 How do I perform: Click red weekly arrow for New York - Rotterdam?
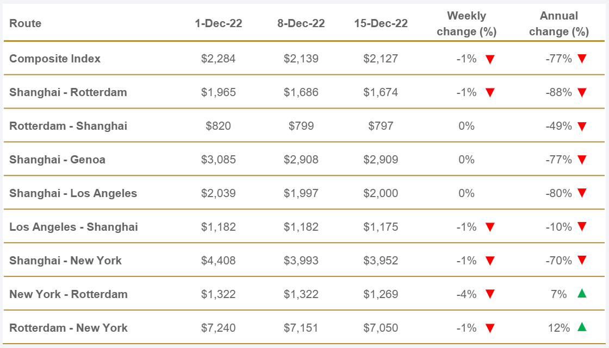pos(490,295)
